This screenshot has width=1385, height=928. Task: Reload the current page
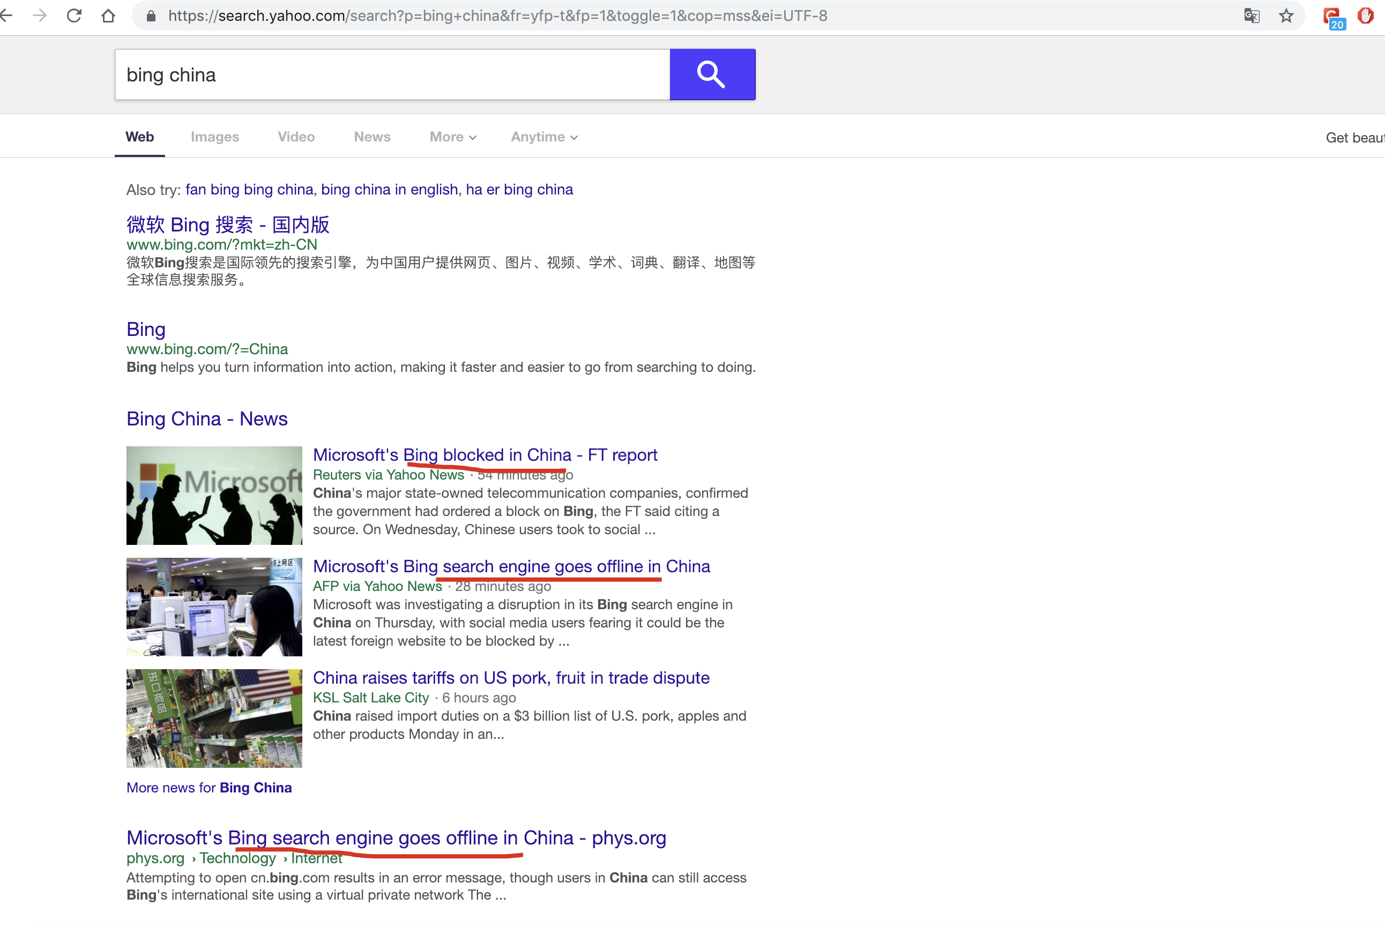(74, 16)
